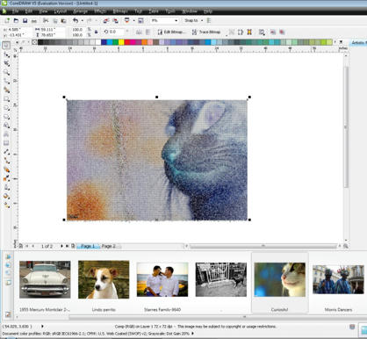The height and width of the screenshot is (339, 367).
Task: Select the 1955 Mercury Montclair car thumbnail
Action: coord(45,279)
